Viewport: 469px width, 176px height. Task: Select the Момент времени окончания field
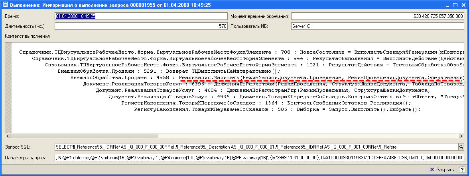tap(377, 16)
